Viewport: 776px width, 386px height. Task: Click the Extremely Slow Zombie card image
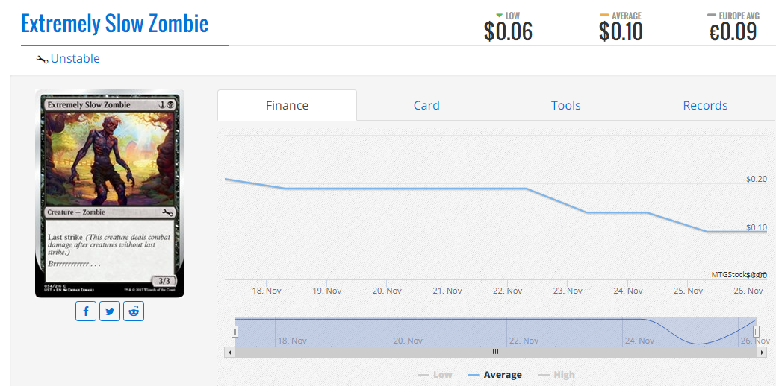click(110, 194)
